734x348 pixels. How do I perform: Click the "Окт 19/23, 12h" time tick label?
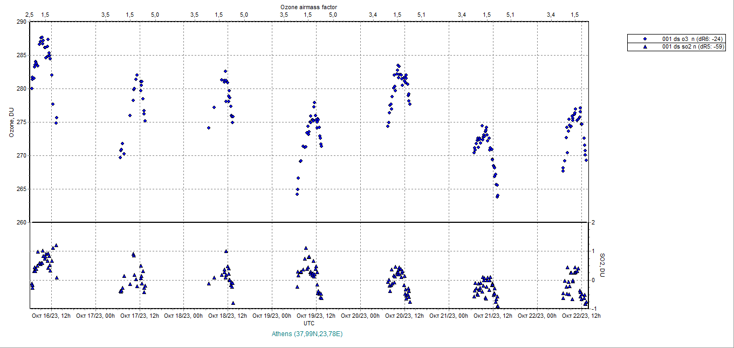click(317, 316)
